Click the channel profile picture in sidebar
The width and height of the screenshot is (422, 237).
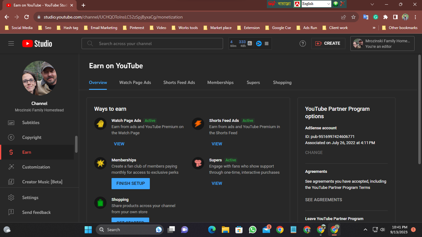coord(40,78)
